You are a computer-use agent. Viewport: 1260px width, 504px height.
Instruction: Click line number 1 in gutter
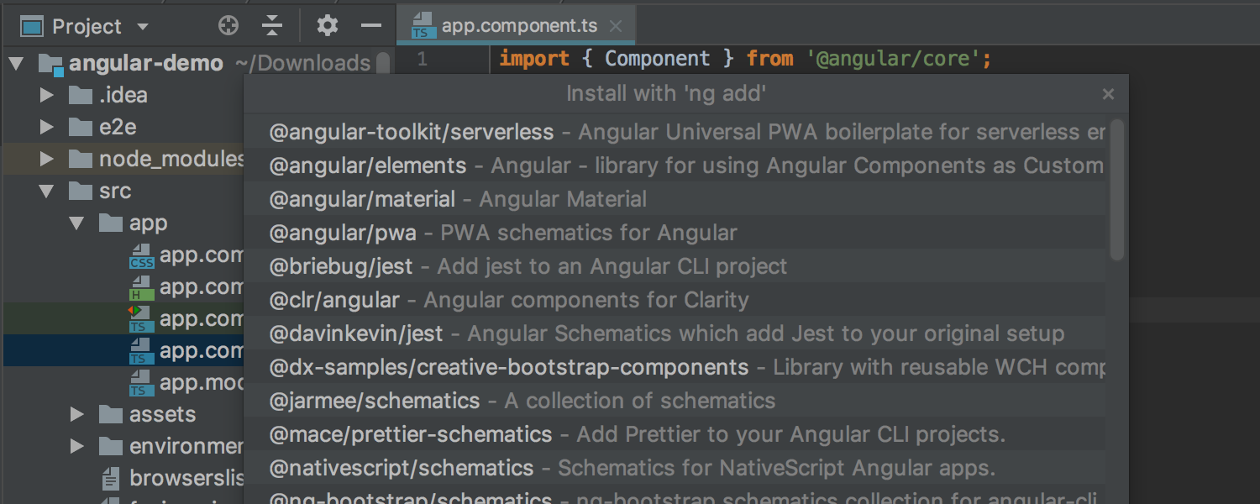[422, 59]
